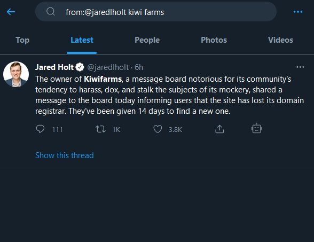
Task: Switch to the Photos tab
Action: point(214,40)
